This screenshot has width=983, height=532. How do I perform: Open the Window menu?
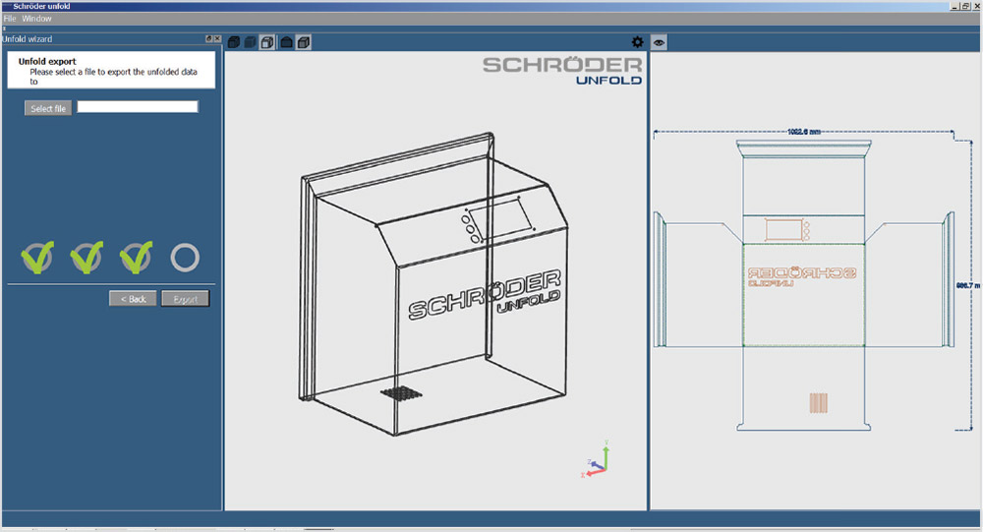[36, 19]
